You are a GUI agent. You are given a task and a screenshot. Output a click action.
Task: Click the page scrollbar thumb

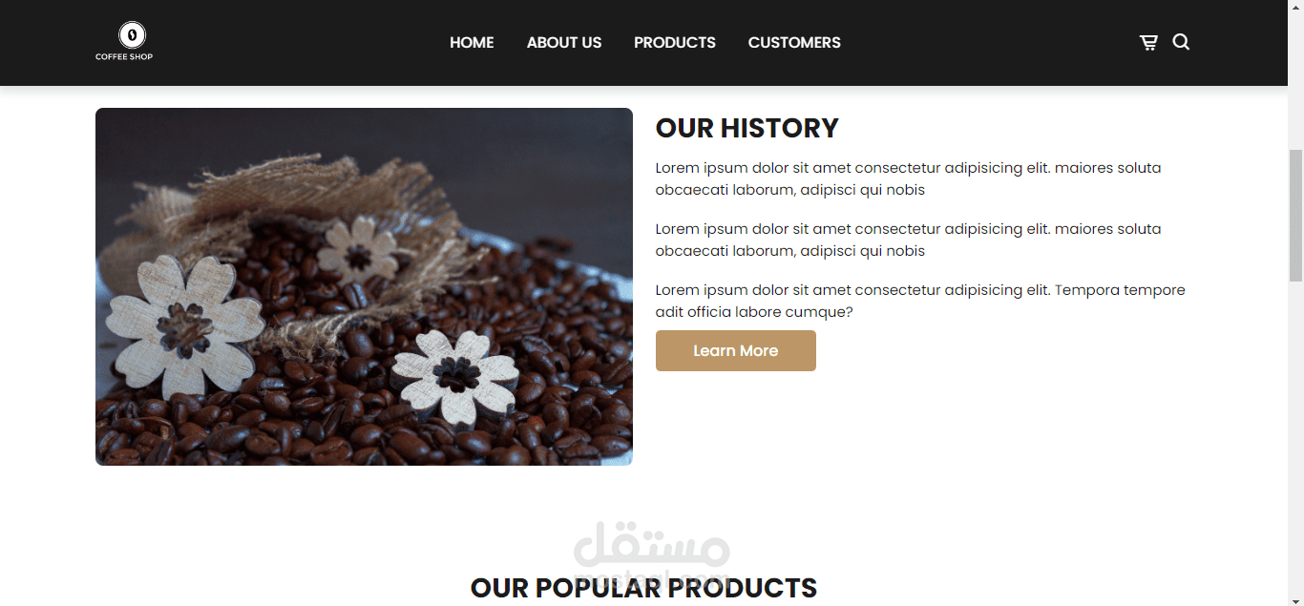pos(1295,215)
